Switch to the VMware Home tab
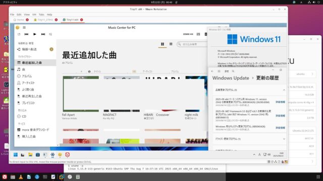Screen dimensions: 323x181 coord(20,20)
